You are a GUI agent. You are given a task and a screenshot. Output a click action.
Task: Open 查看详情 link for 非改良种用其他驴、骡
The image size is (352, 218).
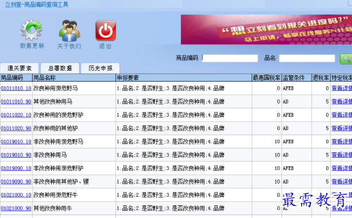(x=342, y=182)
